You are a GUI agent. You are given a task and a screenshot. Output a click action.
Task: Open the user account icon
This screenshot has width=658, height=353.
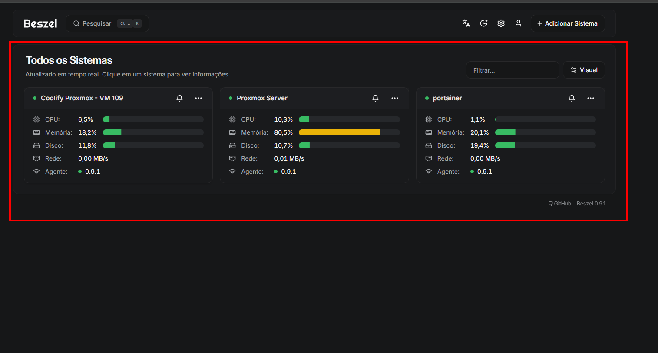click(x=518, y=23)
